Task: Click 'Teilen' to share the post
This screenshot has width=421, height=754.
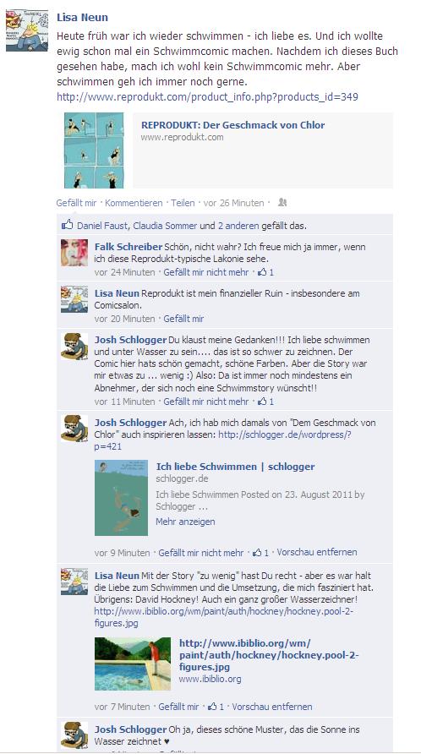Action: [x=183, y=203]
